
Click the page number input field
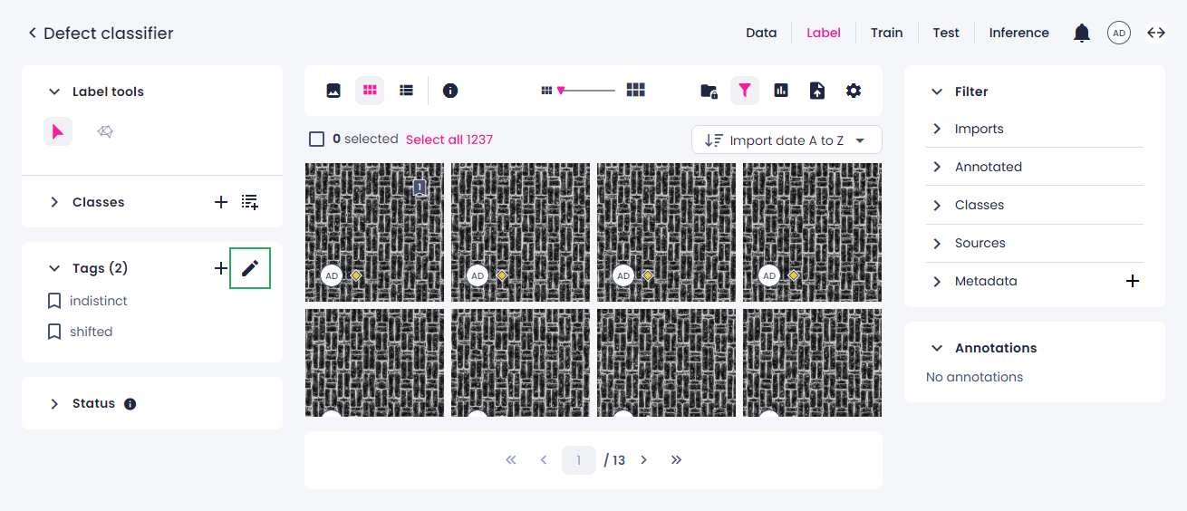pyautogui.click(x=579, y=460)
